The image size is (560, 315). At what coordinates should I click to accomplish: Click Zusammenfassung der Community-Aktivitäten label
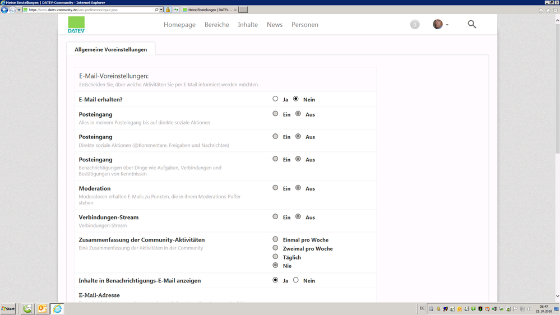pos(142,240)
